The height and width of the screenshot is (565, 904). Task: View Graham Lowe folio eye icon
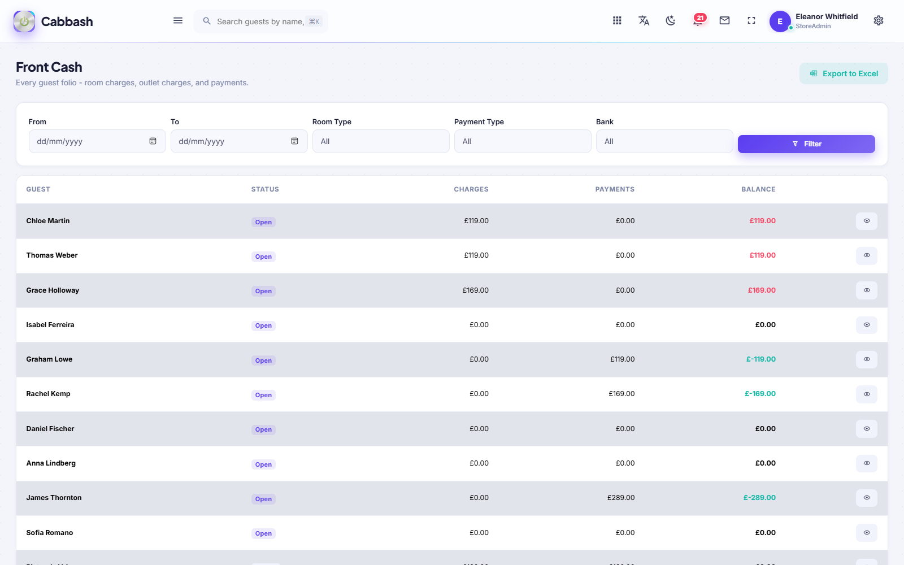click(867, 359)
